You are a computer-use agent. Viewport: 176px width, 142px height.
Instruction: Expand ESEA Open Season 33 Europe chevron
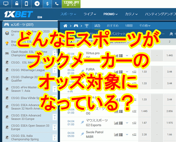click(x=55, y=127)
